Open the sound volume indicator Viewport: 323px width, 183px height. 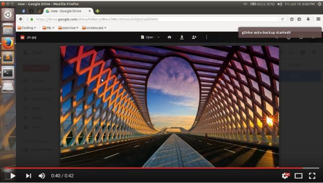(280, 4)
